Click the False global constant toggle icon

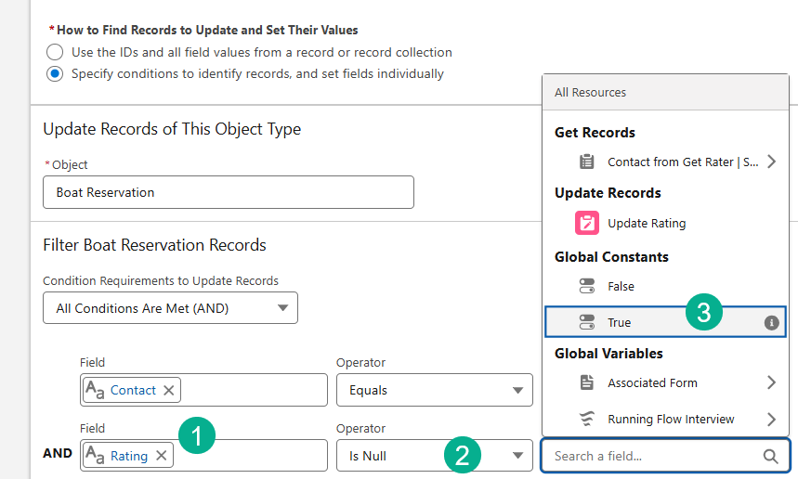click(586, 286)
